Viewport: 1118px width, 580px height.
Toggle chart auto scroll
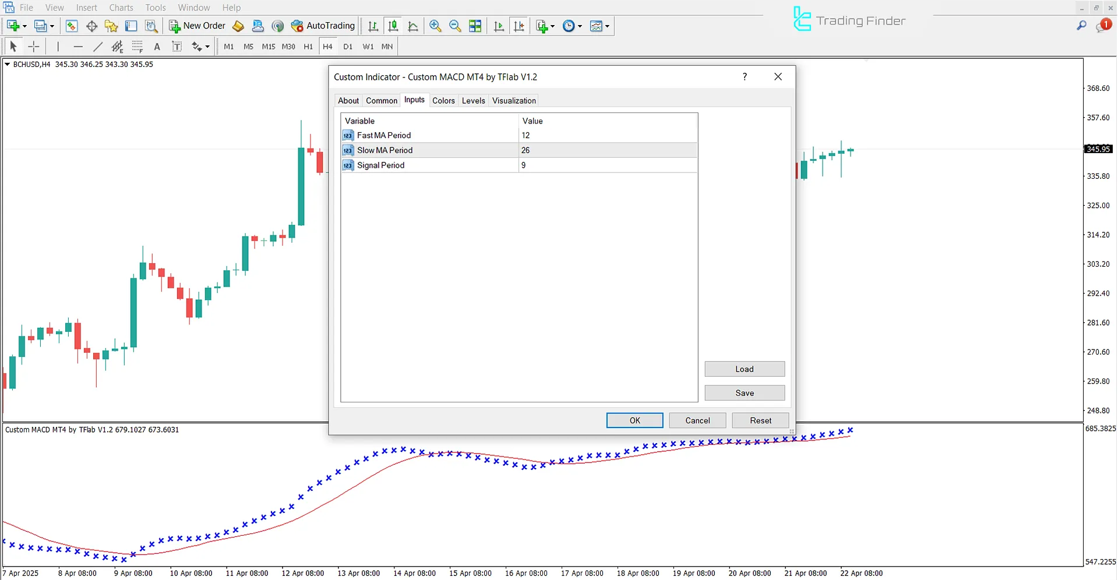[x=498, y=26]
